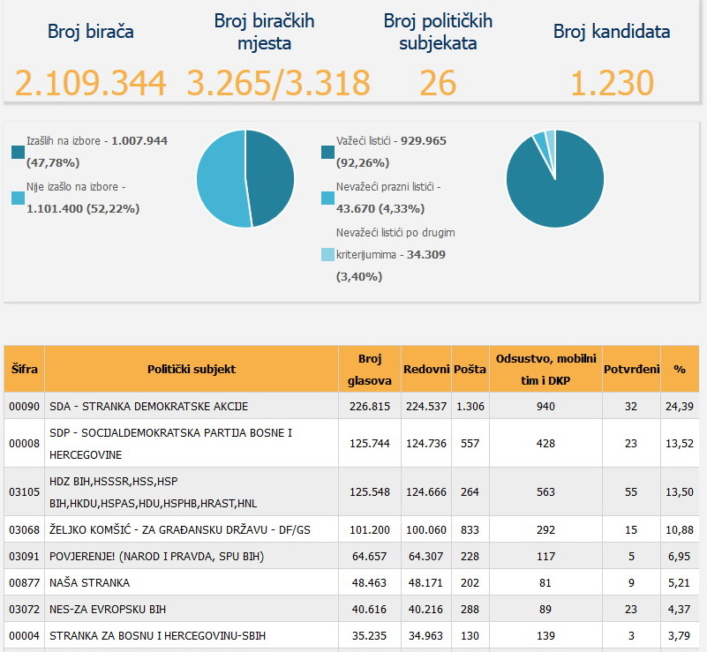Click the voter turnout pie chart
The height and width of the screenshot is (652, 707).
[245, 178]
